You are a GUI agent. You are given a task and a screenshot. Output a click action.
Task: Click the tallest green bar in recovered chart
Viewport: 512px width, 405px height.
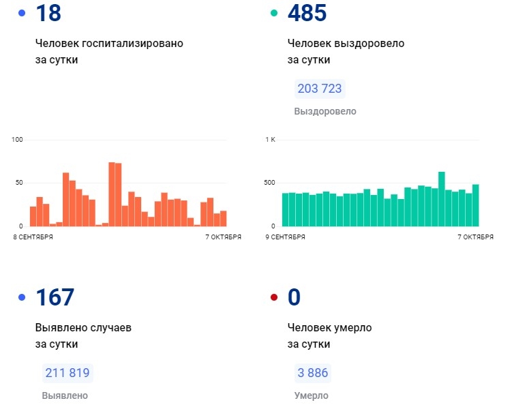point(442,198)
